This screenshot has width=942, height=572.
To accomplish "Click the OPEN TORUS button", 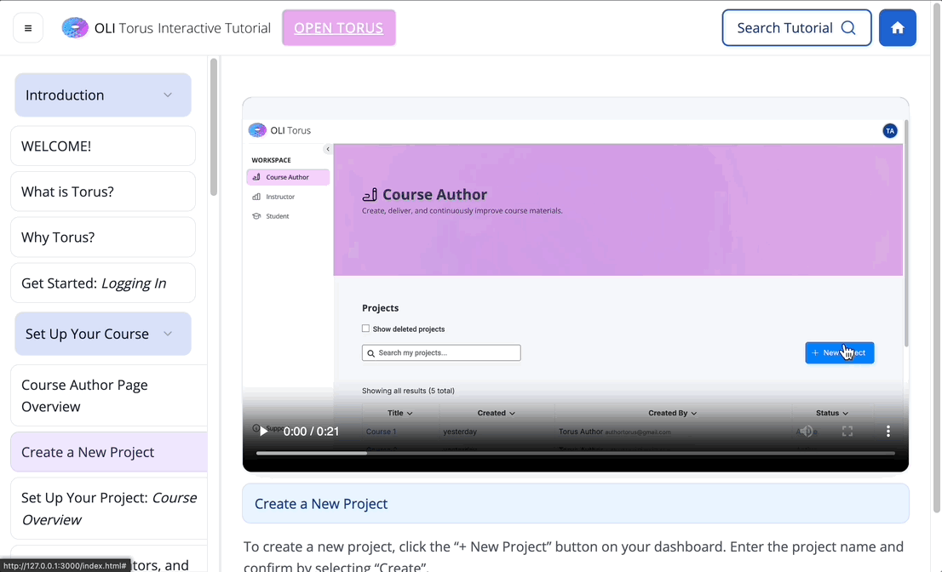I will pyautogui.click(x=339, y=28).
